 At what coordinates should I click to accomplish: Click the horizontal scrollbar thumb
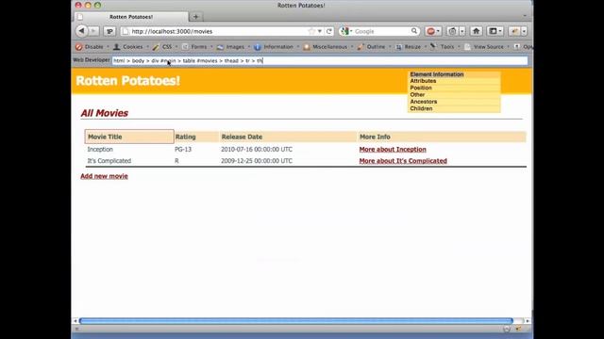pyautogui.click(x=295, y=320)
